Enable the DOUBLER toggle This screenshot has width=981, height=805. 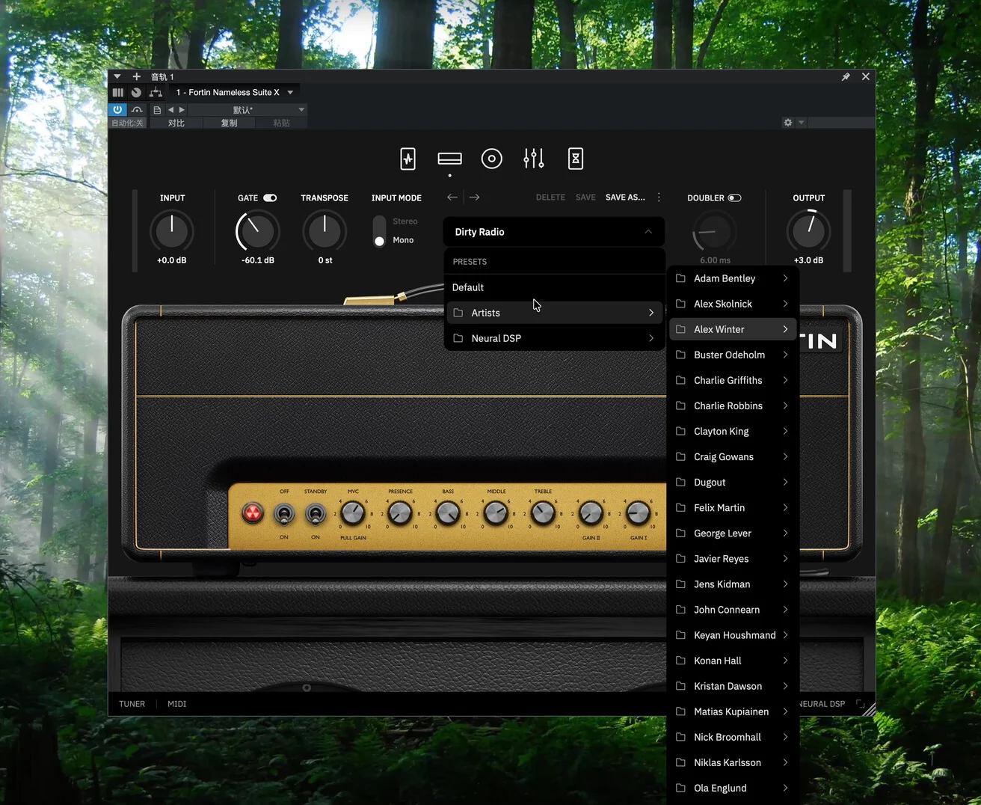coord(734,198)
